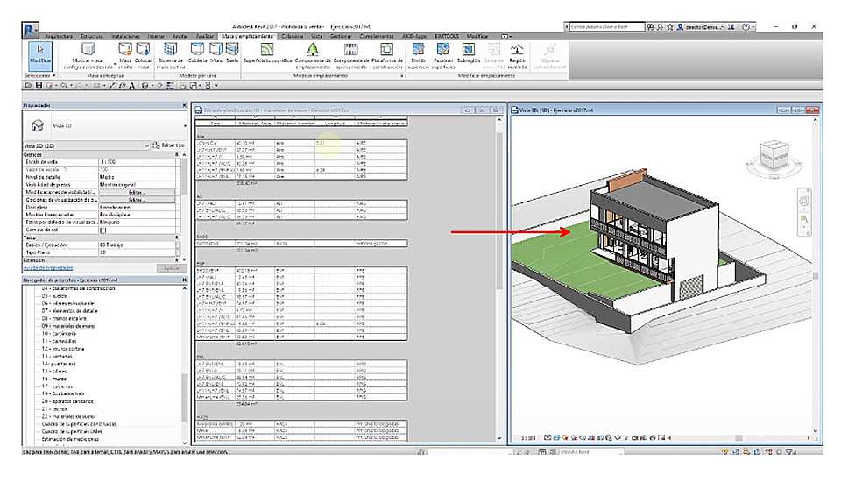
Task: Open the quick access toolbar customize dropdown
Action: [x=216, y=85]
